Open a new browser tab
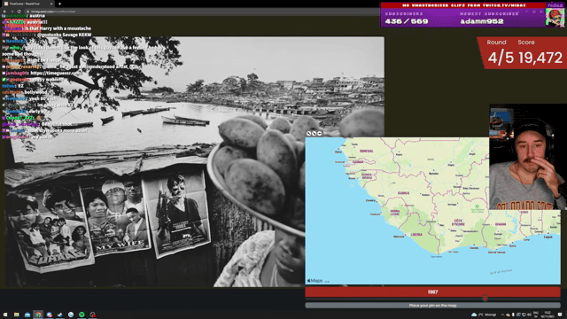The width and height of the screenshot is (567, 319). (x=59, y=4)
